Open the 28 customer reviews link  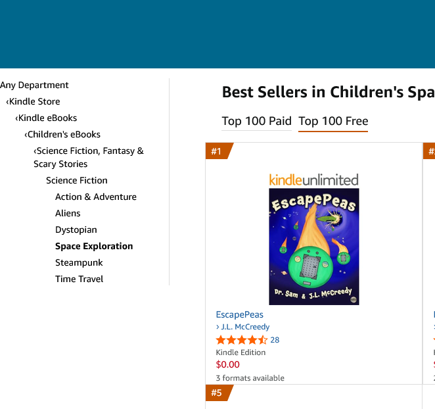[x=275, y=339]
